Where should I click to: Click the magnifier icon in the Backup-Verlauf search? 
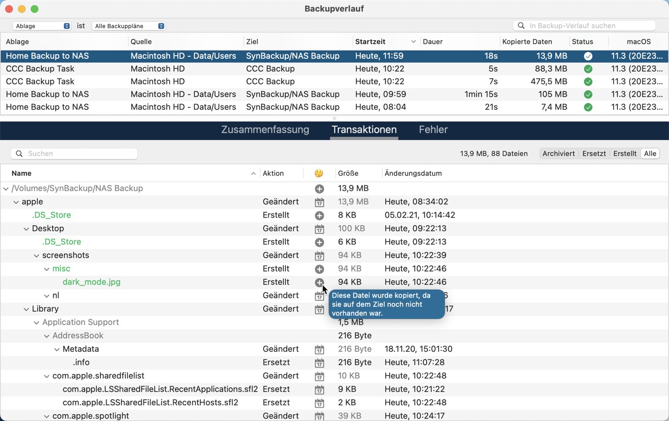(521, 26)
